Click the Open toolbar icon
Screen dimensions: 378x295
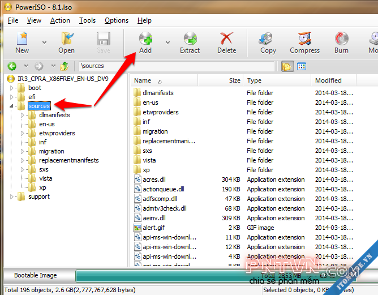pos(67,39)
